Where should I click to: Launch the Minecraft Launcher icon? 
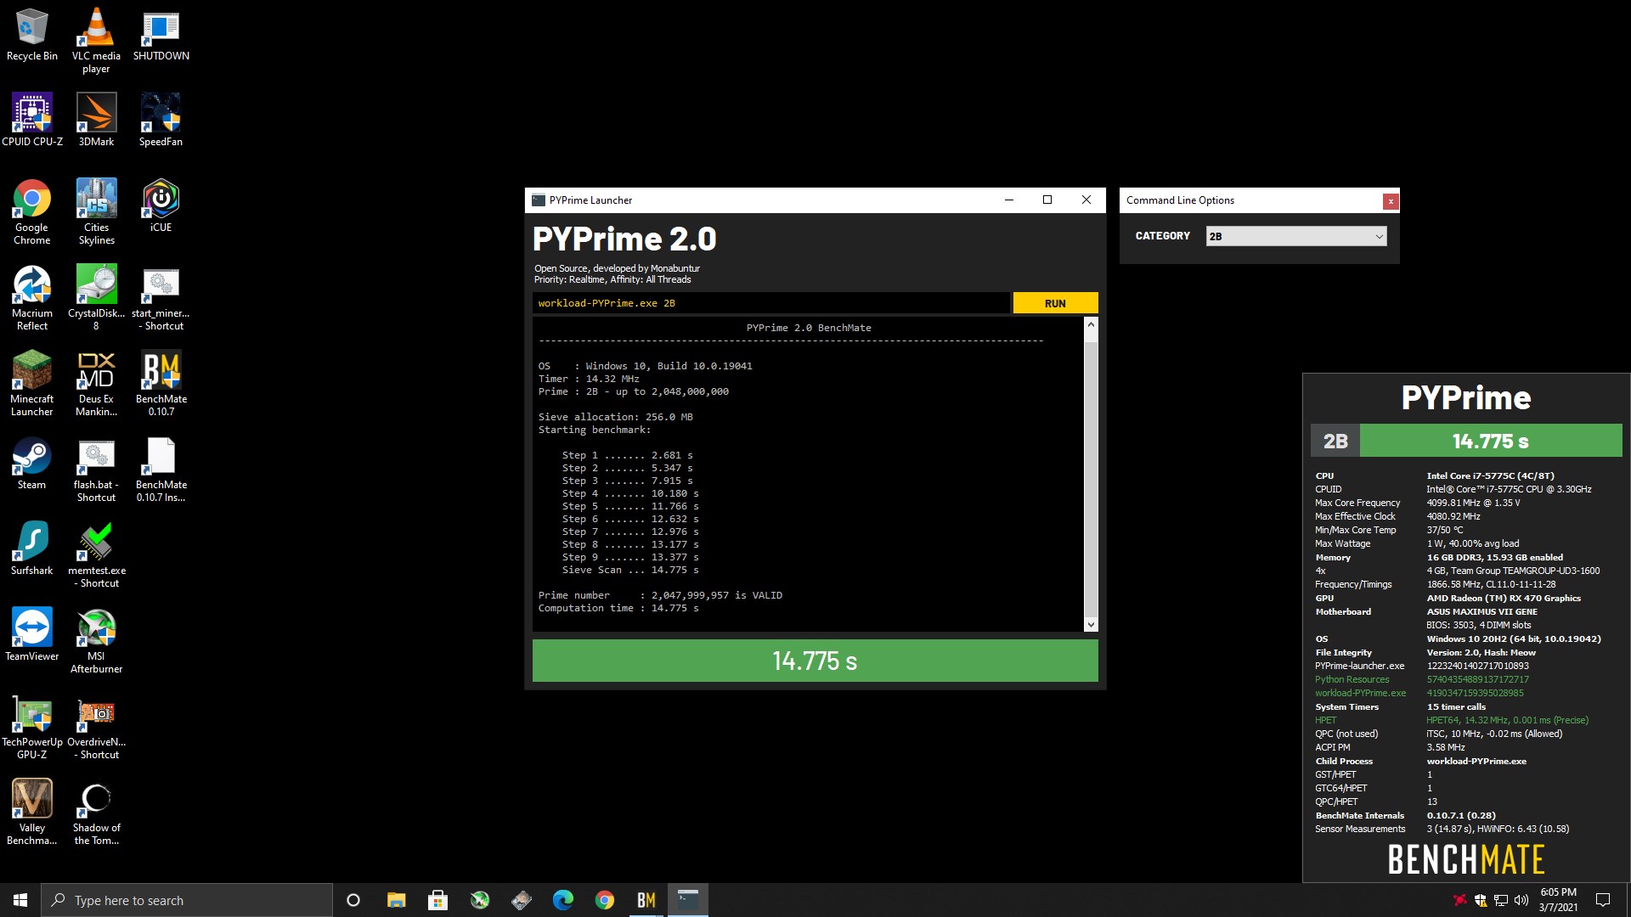click(32, 384)
